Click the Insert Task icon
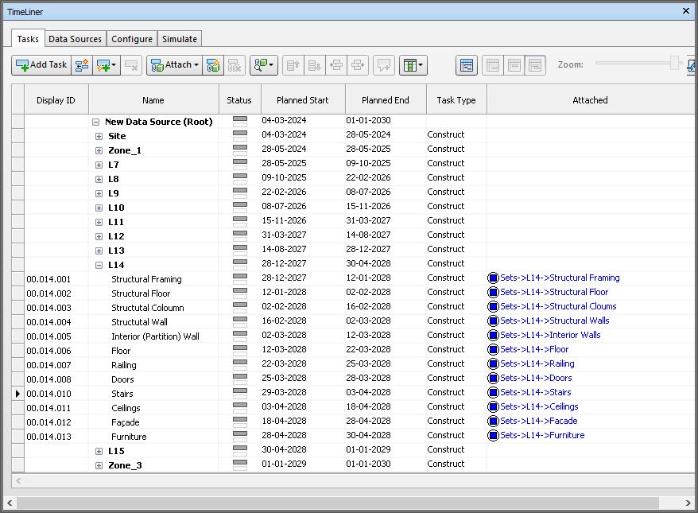The height and width of the screenshot is (513, 698). point(82,65)
